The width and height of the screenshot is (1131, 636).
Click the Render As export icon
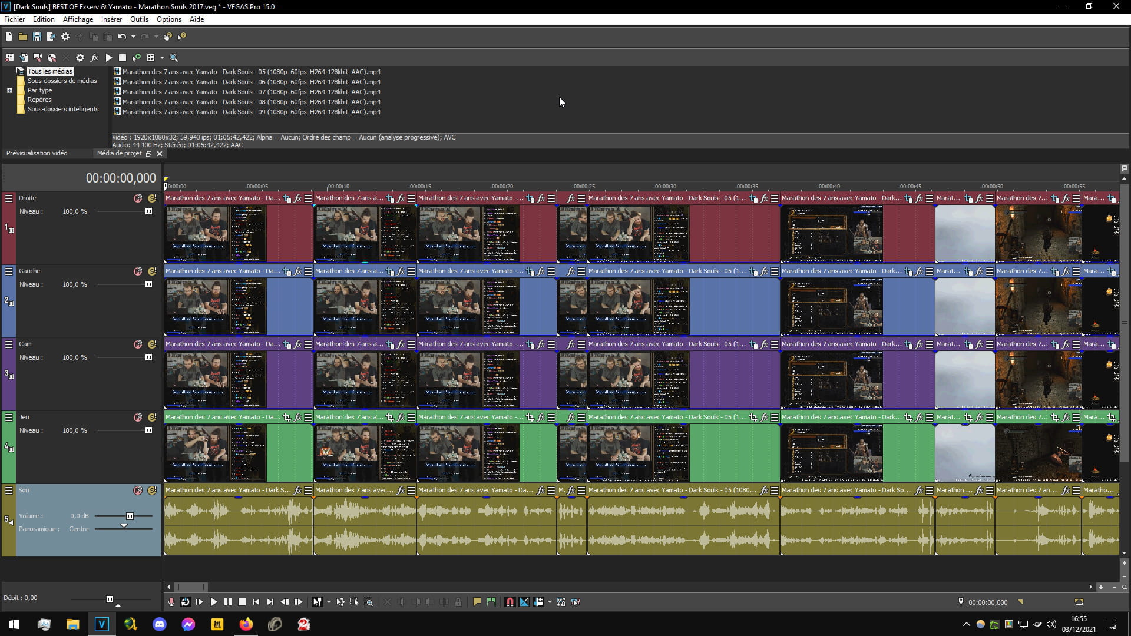(x=51, y=37)
